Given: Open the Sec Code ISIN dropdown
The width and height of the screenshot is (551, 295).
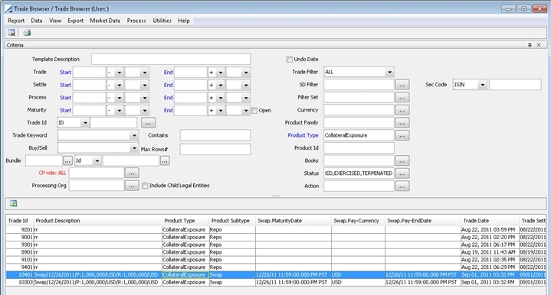Looking at the screenshot, I should coord(483,85).
